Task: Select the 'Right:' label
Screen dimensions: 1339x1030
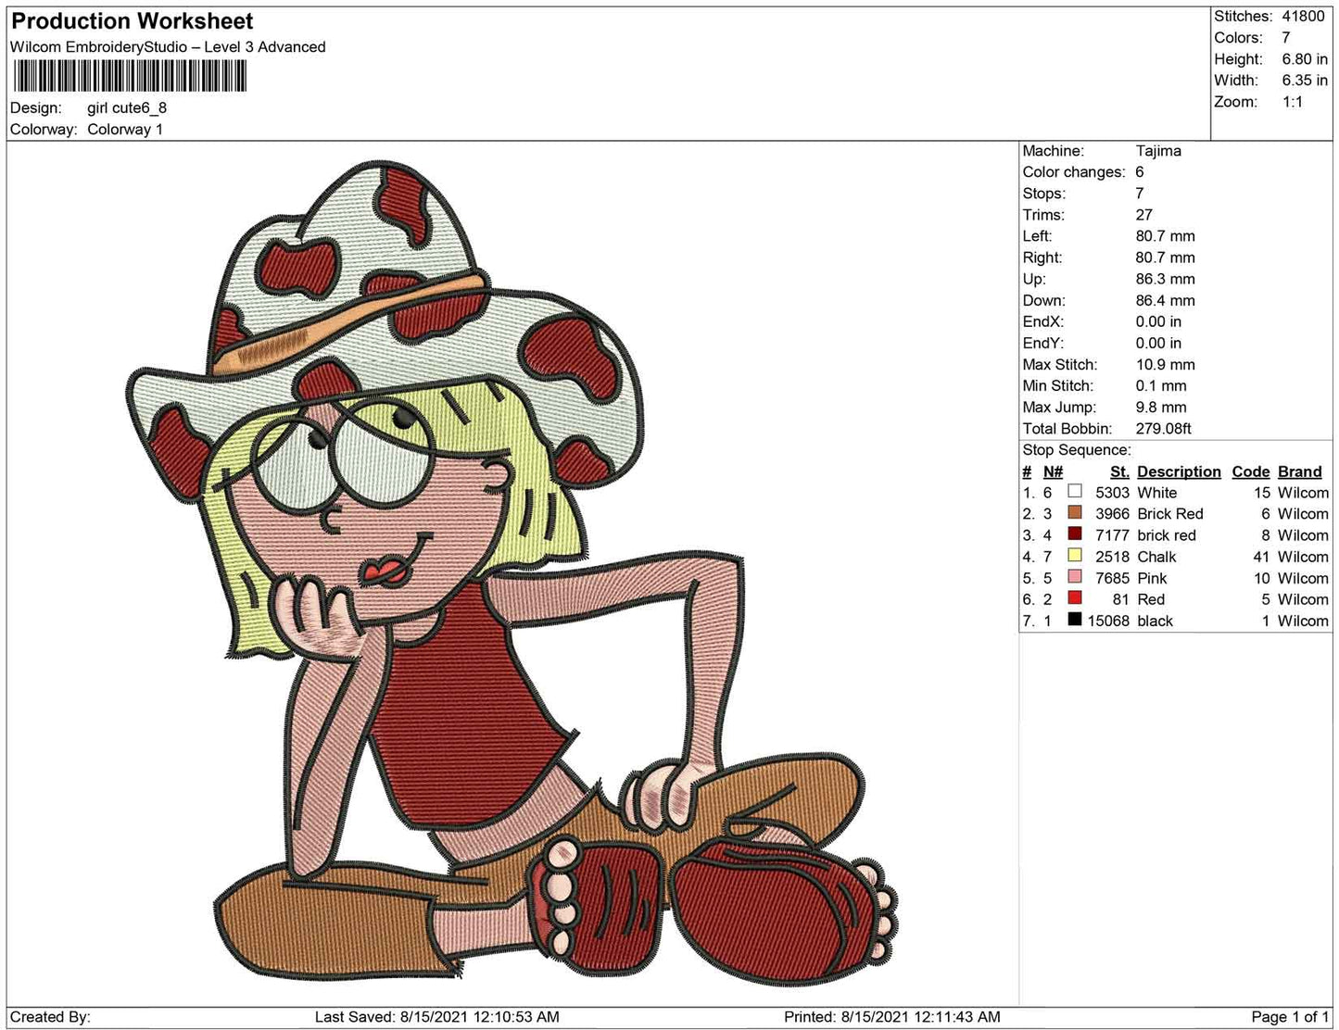Action: pyautogui.click(x=1042, y=257)
